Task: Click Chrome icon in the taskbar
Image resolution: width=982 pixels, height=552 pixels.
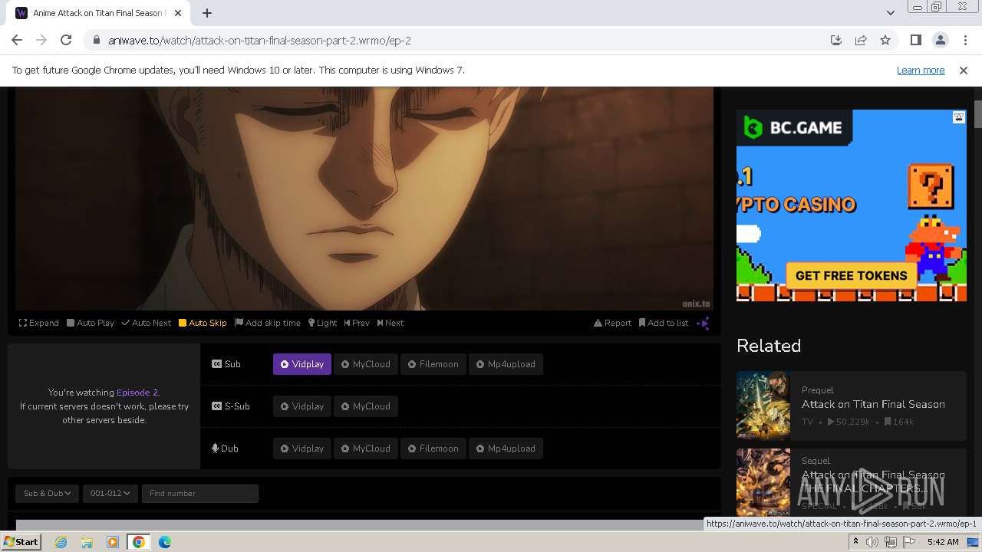Action: pyautogui.click(x=139, y=542)
